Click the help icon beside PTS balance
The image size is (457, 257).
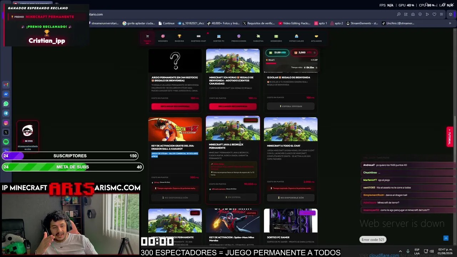pos(315,52)
